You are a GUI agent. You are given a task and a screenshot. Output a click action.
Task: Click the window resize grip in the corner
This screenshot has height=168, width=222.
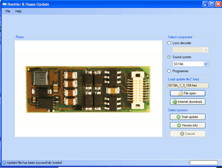pyautogui.click(x=220, y=164)
